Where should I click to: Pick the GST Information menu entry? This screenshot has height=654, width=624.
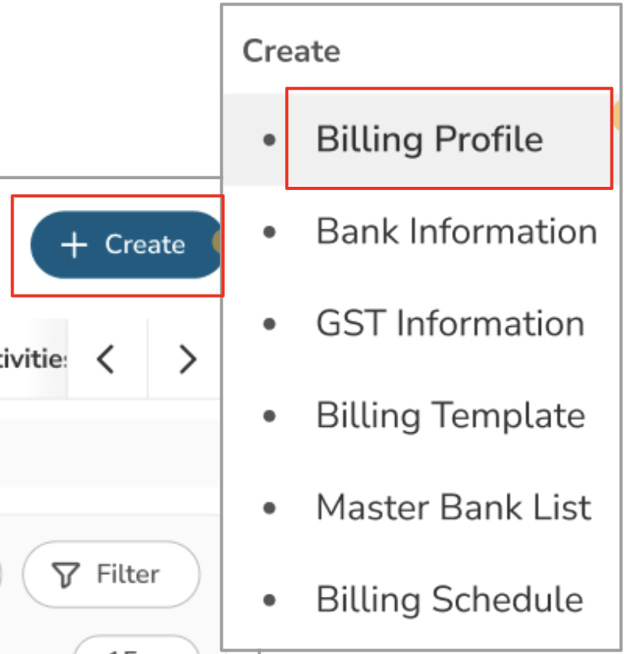[450, 325]
